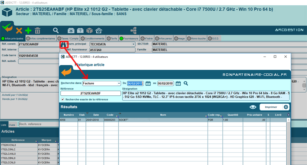Click the binoculars history icon
The width and height of the screenshot is (307, 165).
tap(63, 44)
